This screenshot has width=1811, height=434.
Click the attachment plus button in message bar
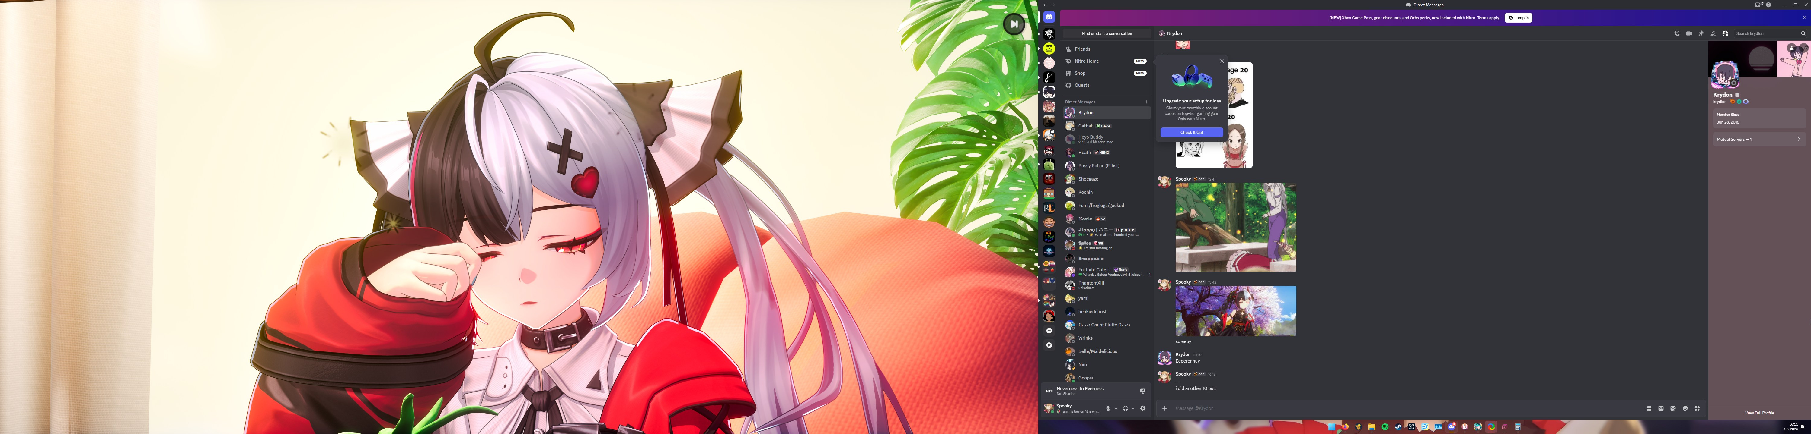pyautogui.click(x=1165, y=409)
